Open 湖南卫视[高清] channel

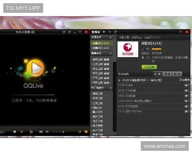pos(101,59)
